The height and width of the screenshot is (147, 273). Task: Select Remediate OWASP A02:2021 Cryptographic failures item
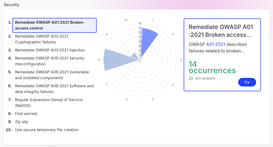(54, 39)
